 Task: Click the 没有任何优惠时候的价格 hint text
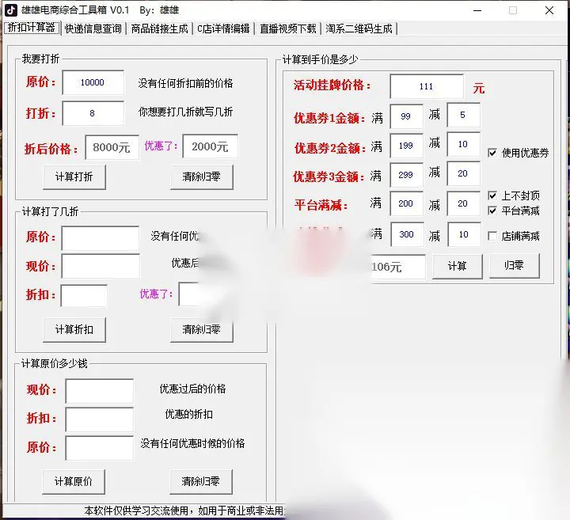192,443
